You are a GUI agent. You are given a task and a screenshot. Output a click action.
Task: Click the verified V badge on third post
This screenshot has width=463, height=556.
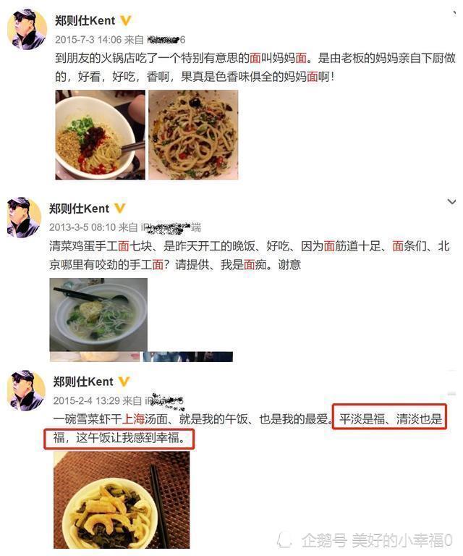[x=124, y=382]
